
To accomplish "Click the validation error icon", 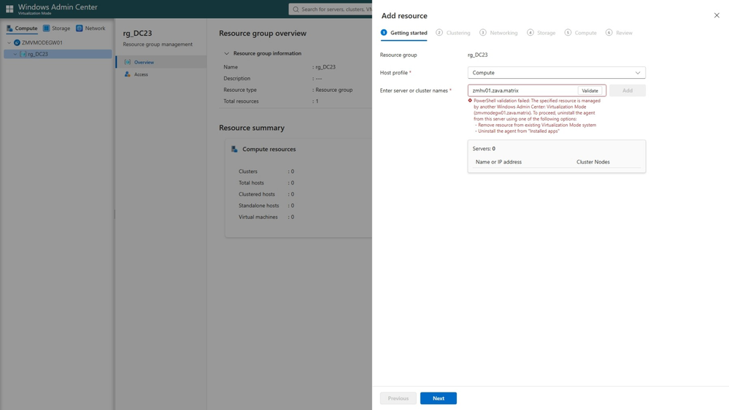I will tap(470, 101).
